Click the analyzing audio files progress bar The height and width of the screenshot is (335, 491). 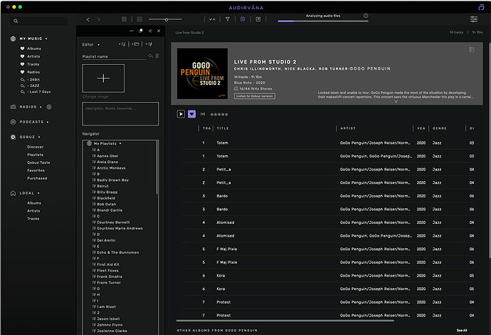coord(323,21)
